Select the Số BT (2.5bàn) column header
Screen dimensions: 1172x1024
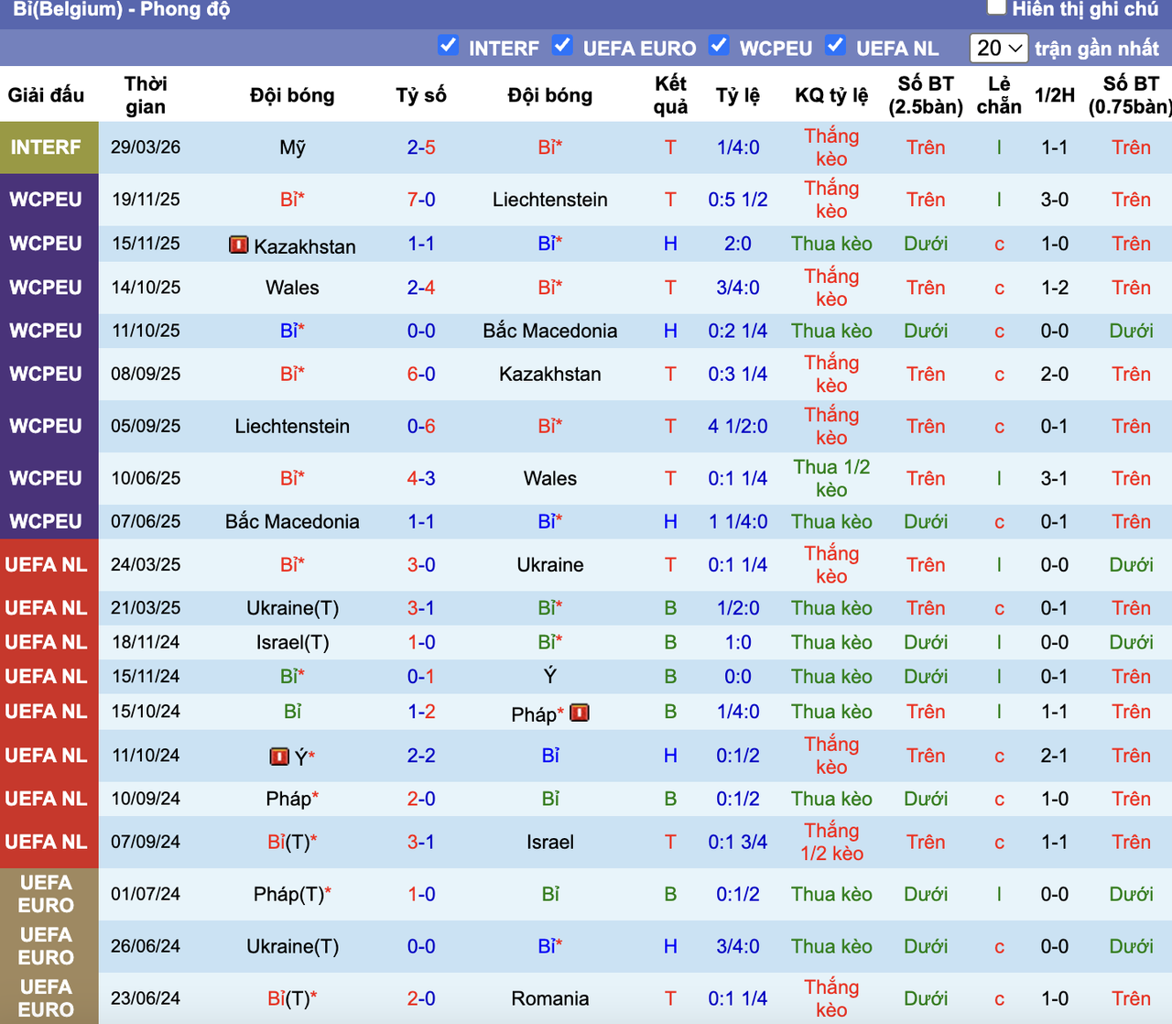click(x=926, y=95)
